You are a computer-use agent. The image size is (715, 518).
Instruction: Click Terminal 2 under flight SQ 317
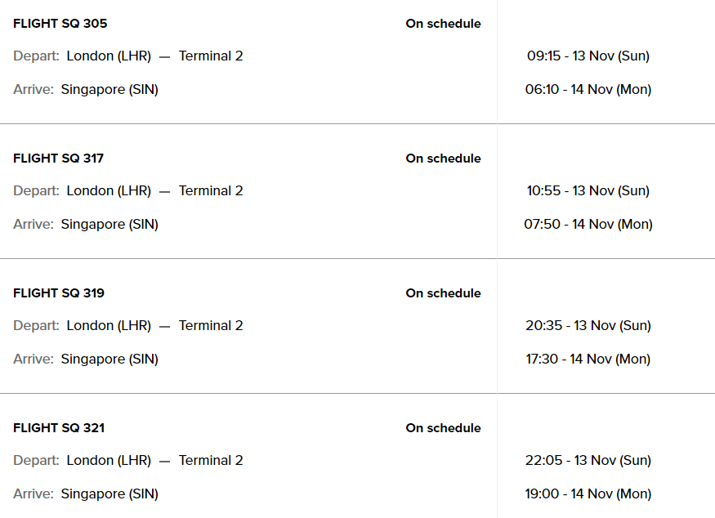[211, 191]
